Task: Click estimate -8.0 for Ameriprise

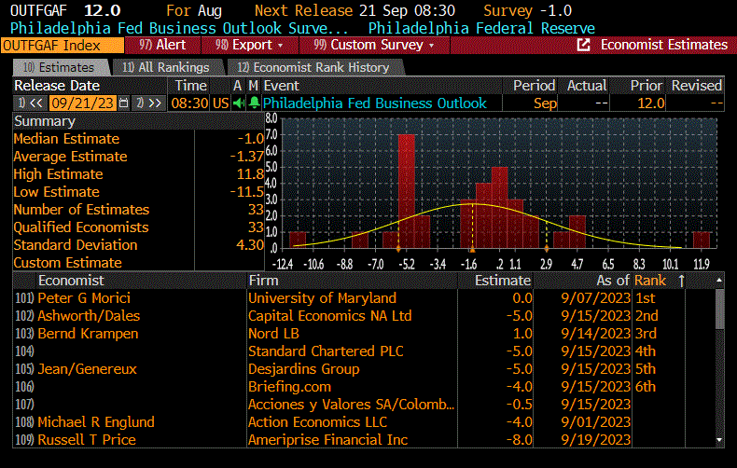Action: click(x=520, y=440)
